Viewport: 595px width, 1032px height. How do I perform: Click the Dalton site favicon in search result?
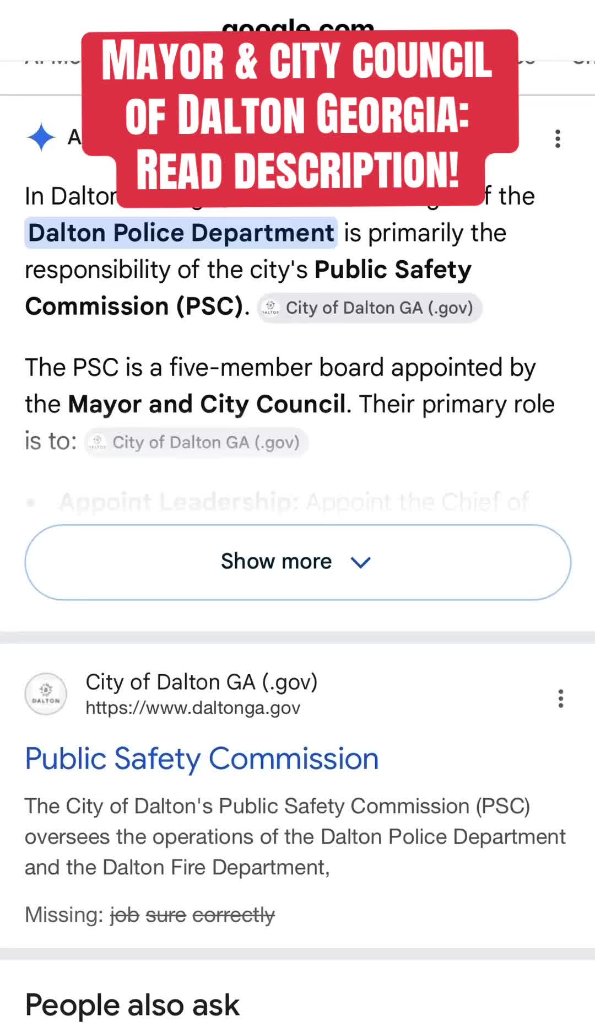[46, 694]
